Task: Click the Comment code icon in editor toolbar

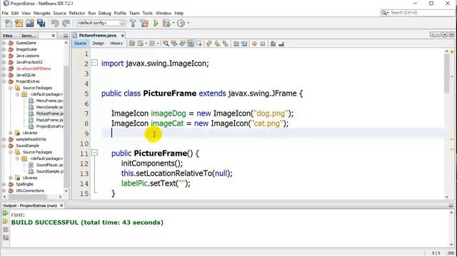Action: coord(273,44)
